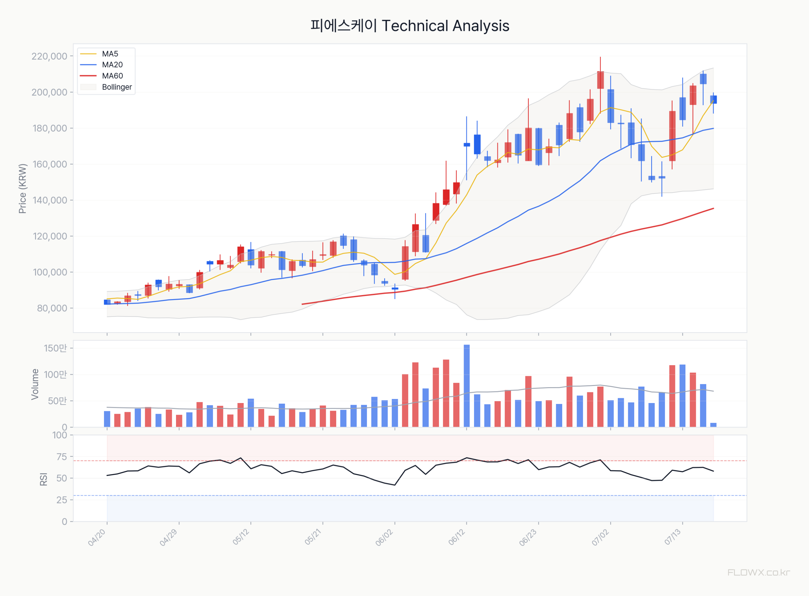Click the 160,000 price axis label
The width and height of the screenshot is (809, 596).
point(50,165)
